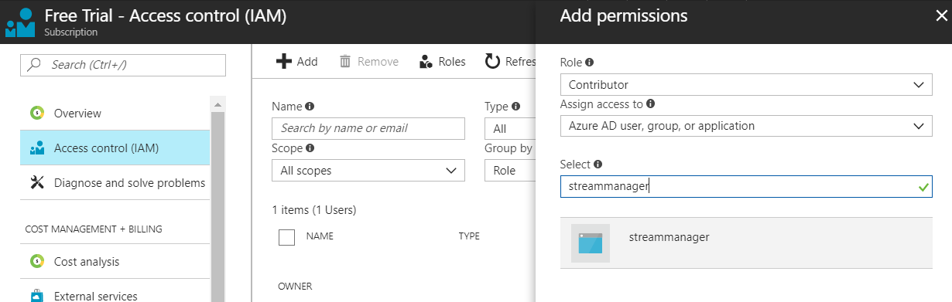
Task: Click the Diagnose and solve problems wrench icon
Action: (36, 183)
